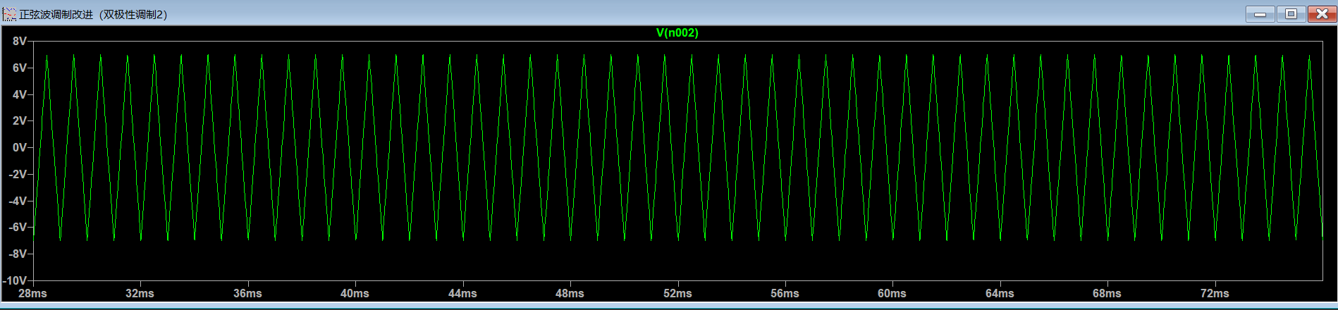This screenshot has height=310, width=1338.
Task: Open the waveform window's title bar icon
Action: pyautogui.click(x=9, y=14)
